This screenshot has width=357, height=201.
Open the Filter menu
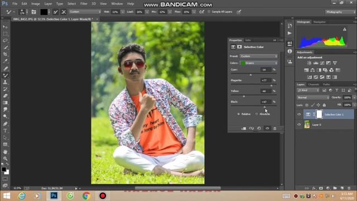pyautogui.click(x=84, y=4)
